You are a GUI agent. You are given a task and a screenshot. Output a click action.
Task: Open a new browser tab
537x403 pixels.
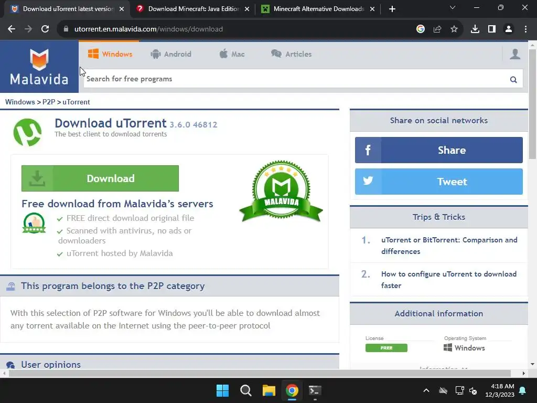click(x=392, y=9)
